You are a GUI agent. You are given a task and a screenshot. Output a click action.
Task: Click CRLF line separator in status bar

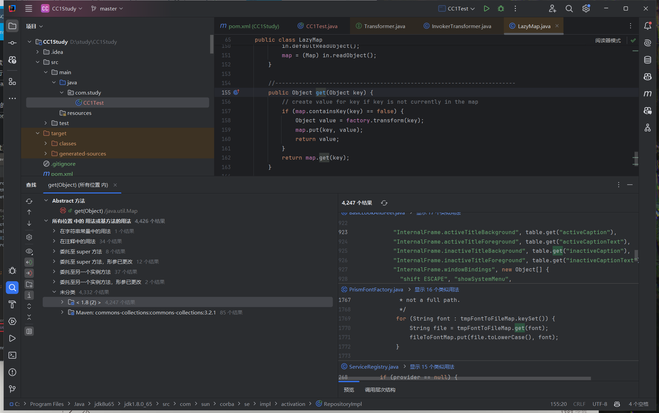coord(579,404)
